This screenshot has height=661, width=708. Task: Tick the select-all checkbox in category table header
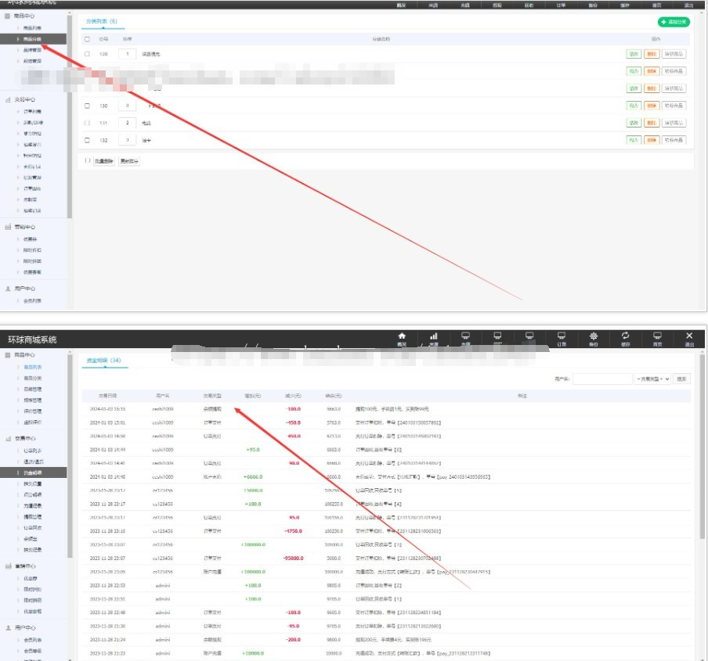pos(87,38)
